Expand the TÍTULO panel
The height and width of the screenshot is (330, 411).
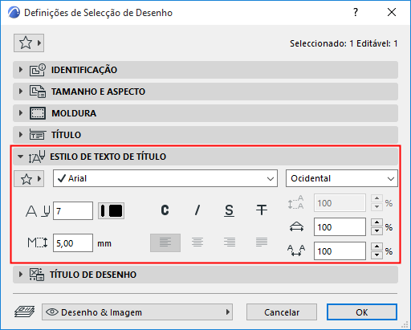(205, 135)
